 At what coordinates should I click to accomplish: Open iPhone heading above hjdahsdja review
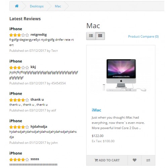click(16, 121)
